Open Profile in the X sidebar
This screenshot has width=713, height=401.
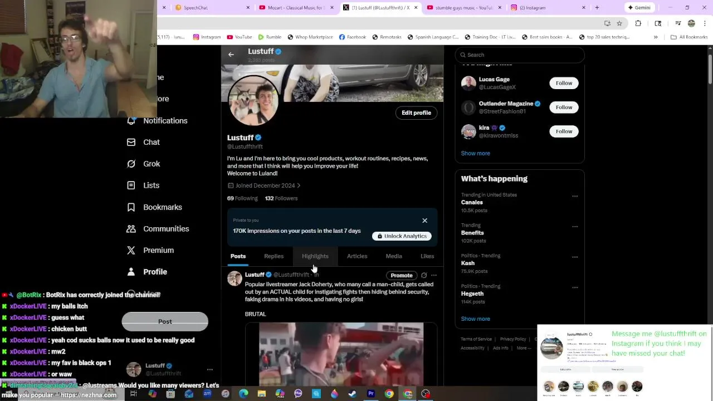click(x=146, y=272)
